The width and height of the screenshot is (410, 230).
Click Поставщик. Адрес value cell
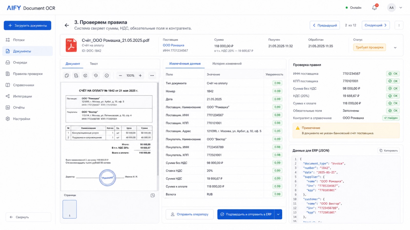pos(234,131)
